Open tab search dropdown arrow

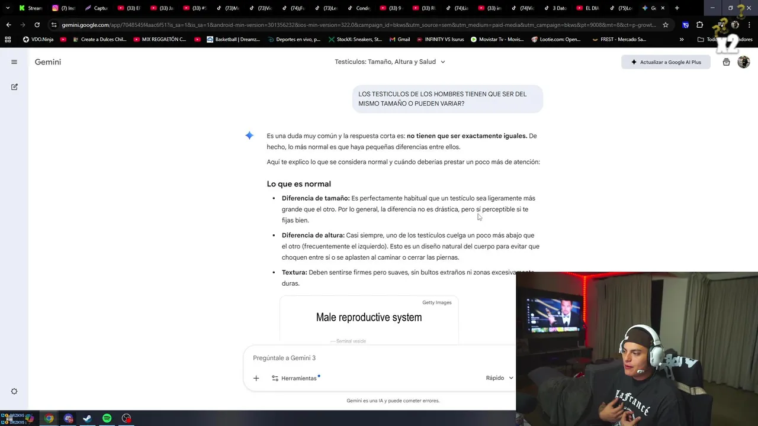pos(7,8)
